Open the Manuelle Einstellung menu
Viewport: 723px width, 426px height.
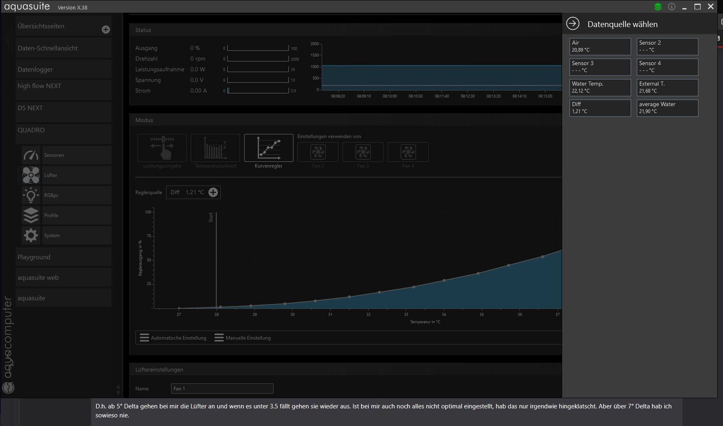(243, 338)
